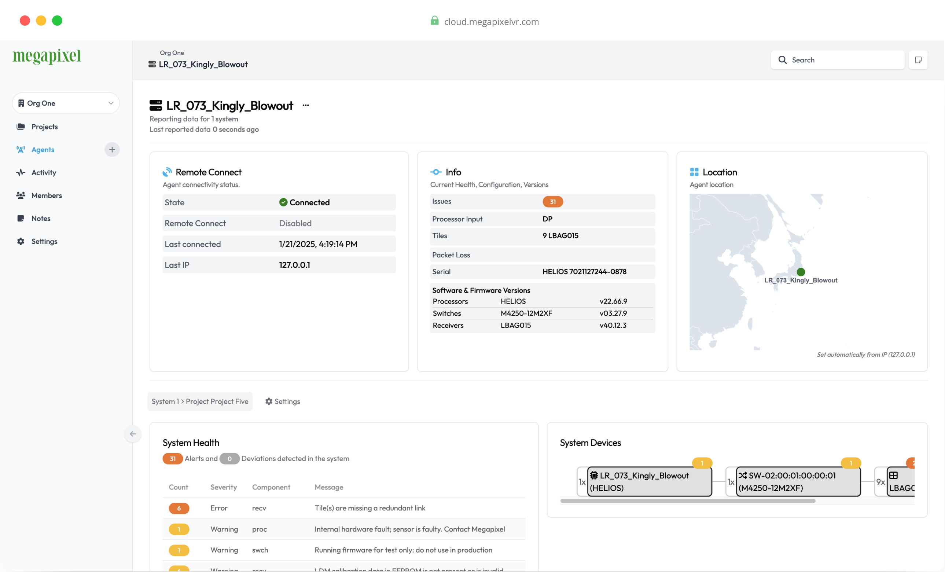
Task: Click the Severity column header
Action: pos(224,487)
